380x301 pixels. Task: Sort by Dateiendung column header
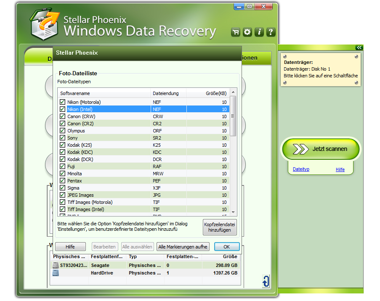click(x=168, y=93)
